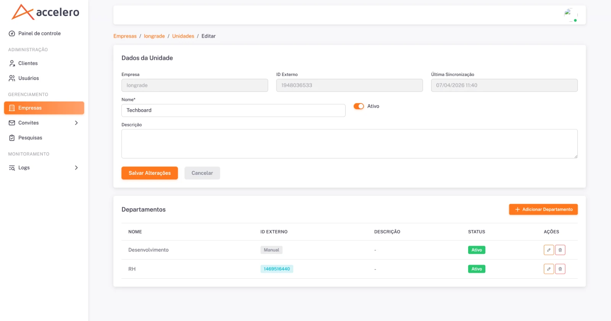This screenshot has width=611, height=321.
Task: Delete the RH department
Action: pyautogui.click(x=560, y=269)
